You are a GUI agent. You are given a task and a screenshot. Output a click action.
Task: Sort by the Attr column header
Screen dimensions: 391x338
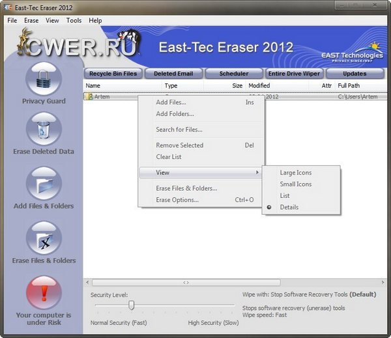coord(322,85)
